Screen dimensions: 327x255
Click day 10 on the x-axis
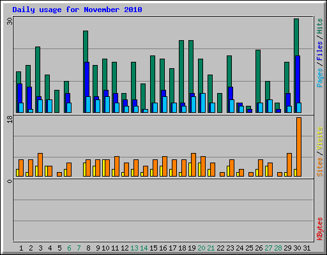coord(105,248)
